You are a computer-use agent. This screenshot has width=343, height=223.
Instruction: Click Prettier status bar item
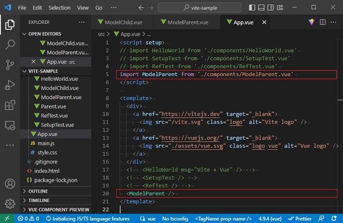(x=300, y=219)
